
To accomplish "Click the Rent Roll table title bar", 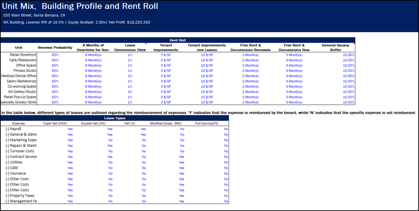I will (x=177, y=40).
